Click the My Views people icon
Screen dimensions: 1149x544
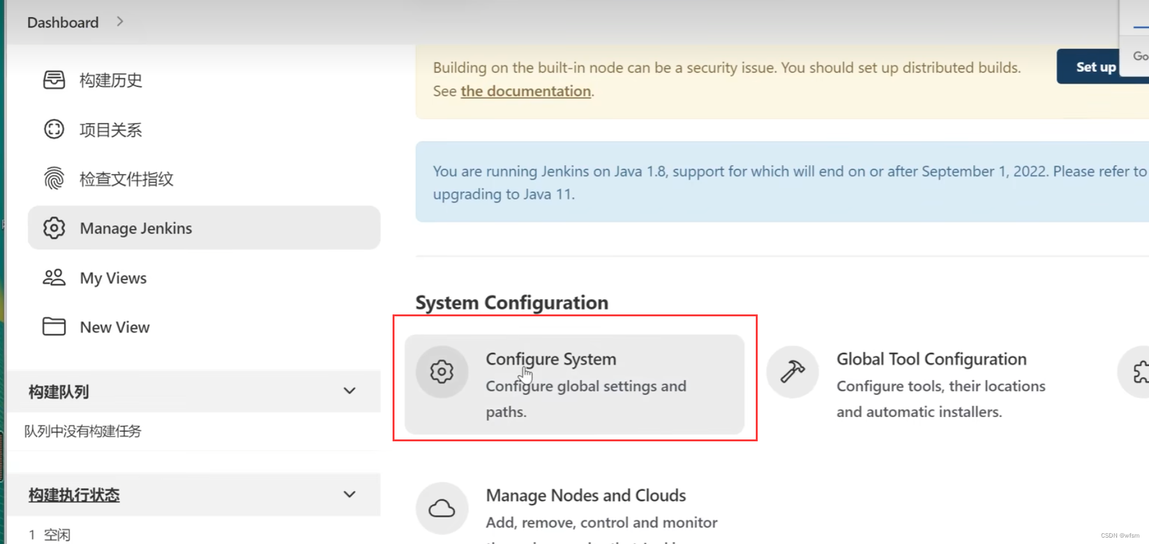pyautogui.click(x=54, y=277)
